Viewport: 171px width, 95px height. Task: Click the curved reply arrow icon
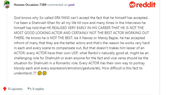pyautogui.click(x=30, y=88)
